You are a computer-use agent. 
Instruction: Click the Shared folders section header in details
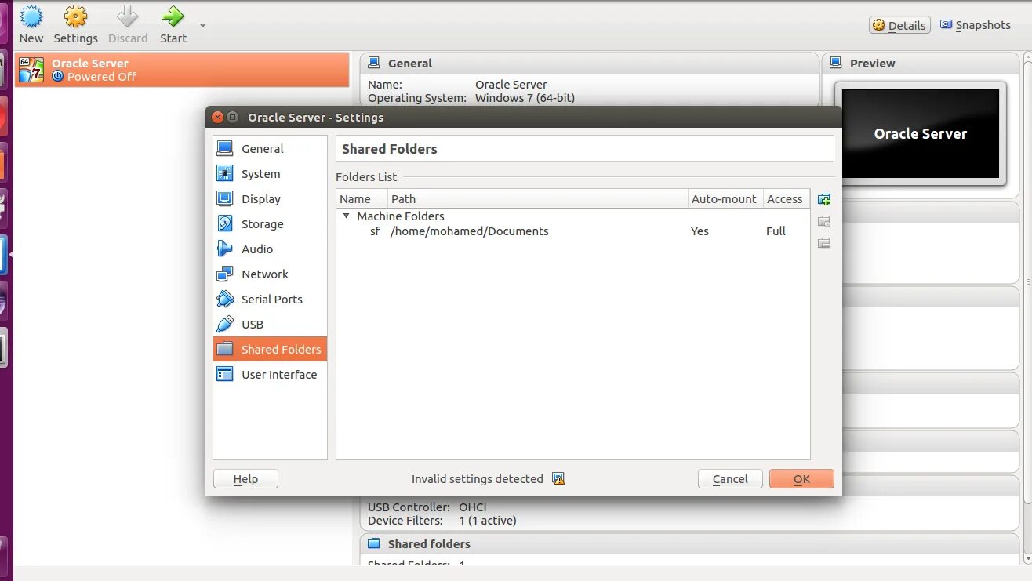tap(690, 544)
